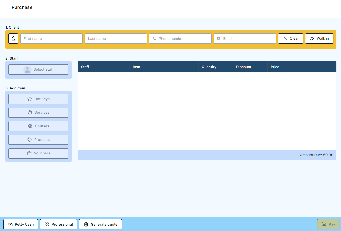
Task: Open client search via person icon
Action: [13, 38]
